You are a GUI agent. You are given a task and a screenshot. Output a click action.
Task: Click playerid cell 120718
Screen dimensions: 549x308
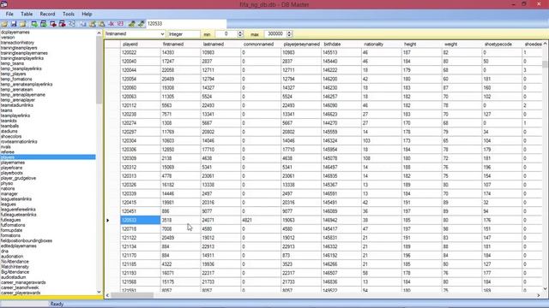click(141, 229)
